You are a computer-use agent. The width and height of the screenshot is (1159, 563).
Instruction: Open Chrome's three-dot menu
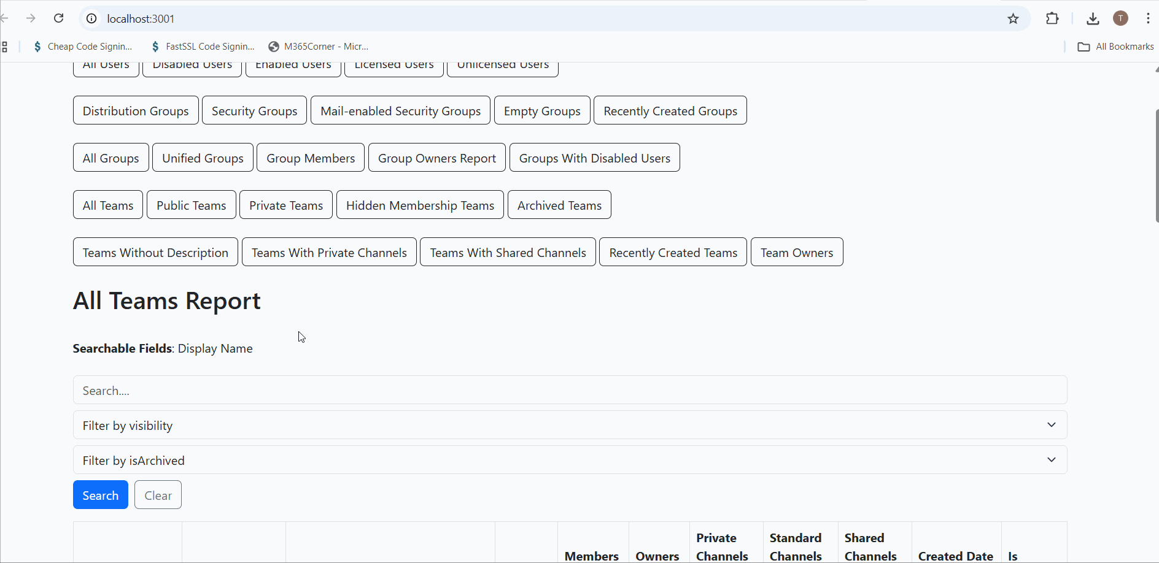[x=1147, y=18]
